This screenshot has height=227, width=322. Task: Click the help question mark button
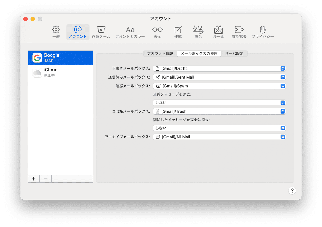click(x=292, y=191)
